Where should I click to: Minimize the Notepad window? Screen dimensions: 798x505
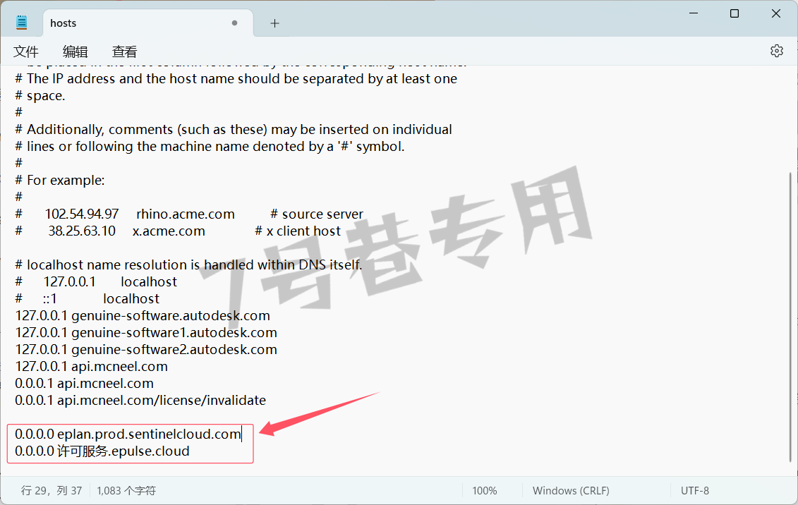(x=693, y=13)
